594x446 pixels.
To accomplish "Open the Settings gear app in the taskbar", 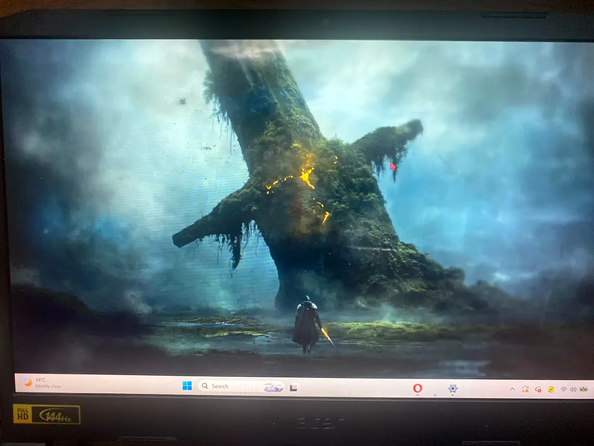I will 452,389.
